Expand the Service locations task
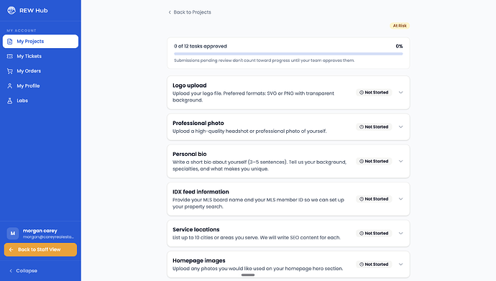This screenshot has width=496, height=281. [x=401, y=234]
